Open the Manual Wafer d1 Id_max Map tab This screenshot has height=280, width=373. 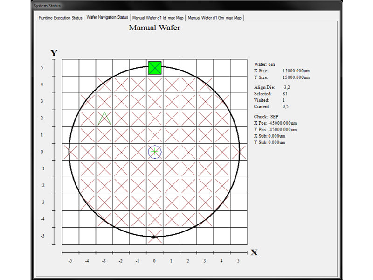click(158, 18)
